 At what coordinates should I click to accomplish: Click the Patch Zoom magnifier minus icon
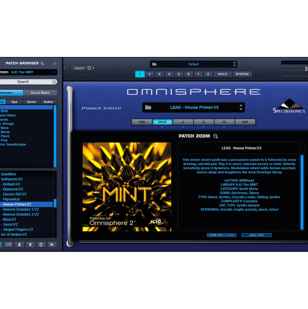tap(215, 136)
